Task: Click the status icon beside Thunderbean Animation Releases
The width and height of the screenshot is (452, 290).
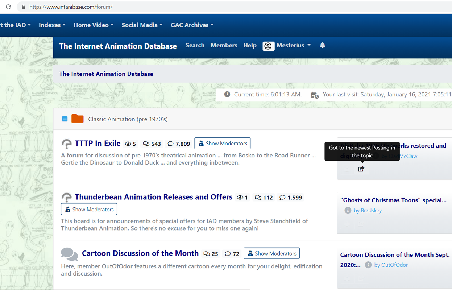Action: (x=67, y=198)
